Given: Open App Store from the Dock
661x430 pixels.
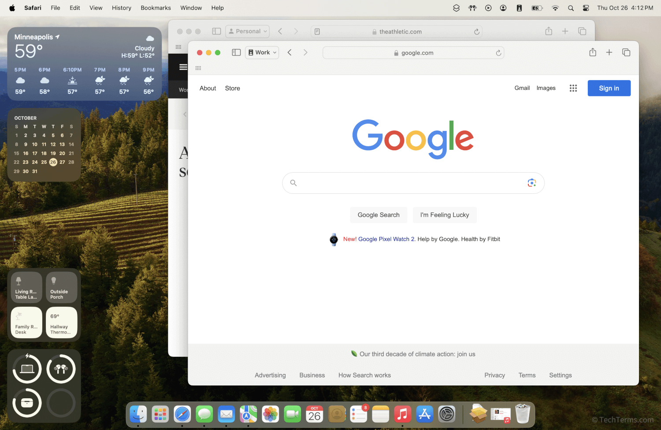Looking at the screenshot, I should pyautogui.click(x=424, y=414).
